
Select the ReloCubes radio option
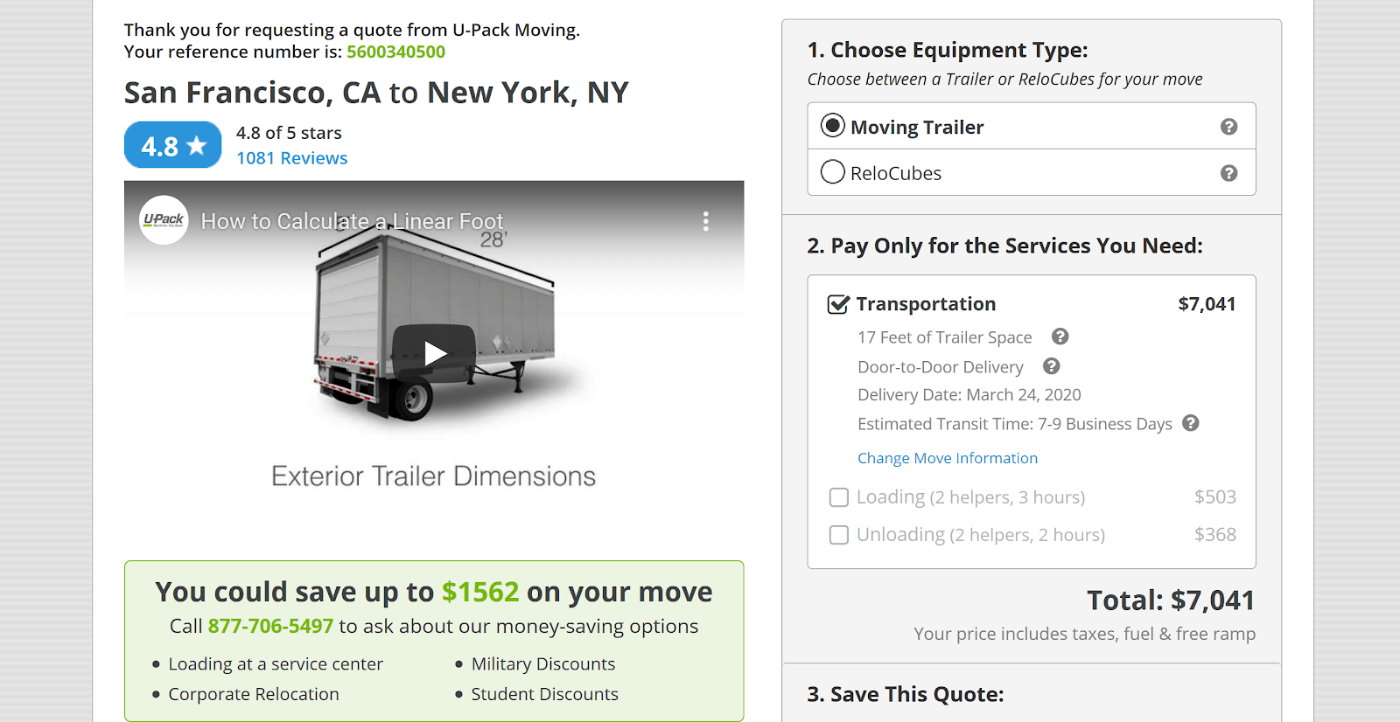pyautogui.click(x=833, y=172)
